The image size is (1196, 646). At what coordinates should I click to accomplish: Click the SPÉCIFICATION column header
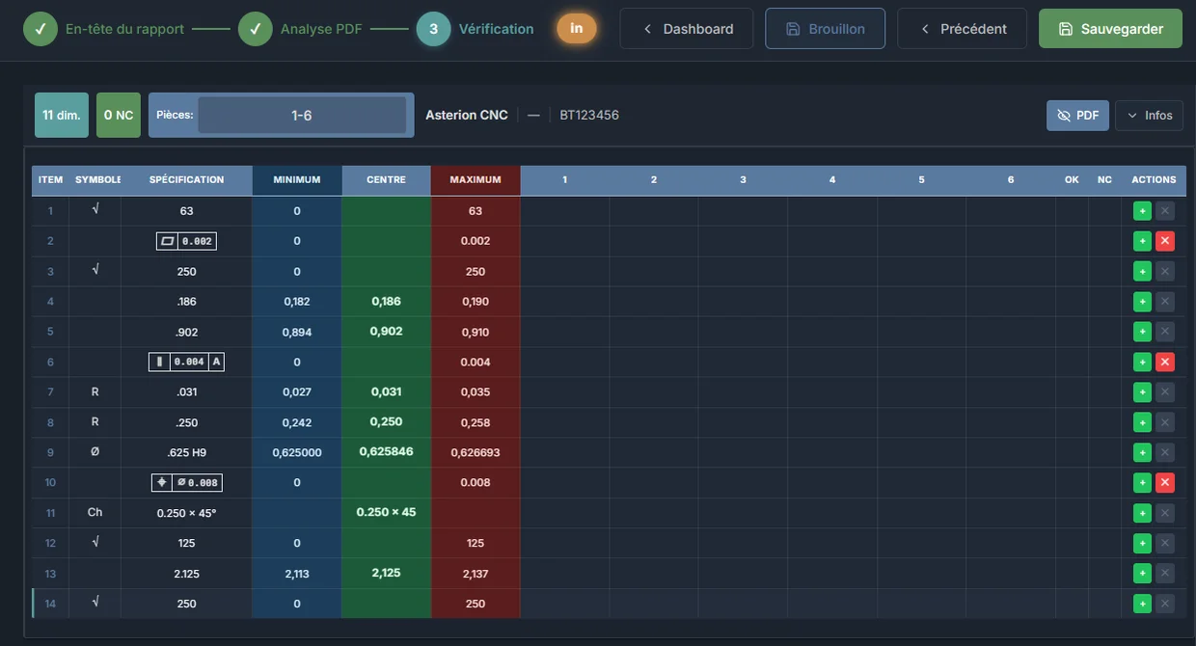pyautogui.click(x=187, y=180)
